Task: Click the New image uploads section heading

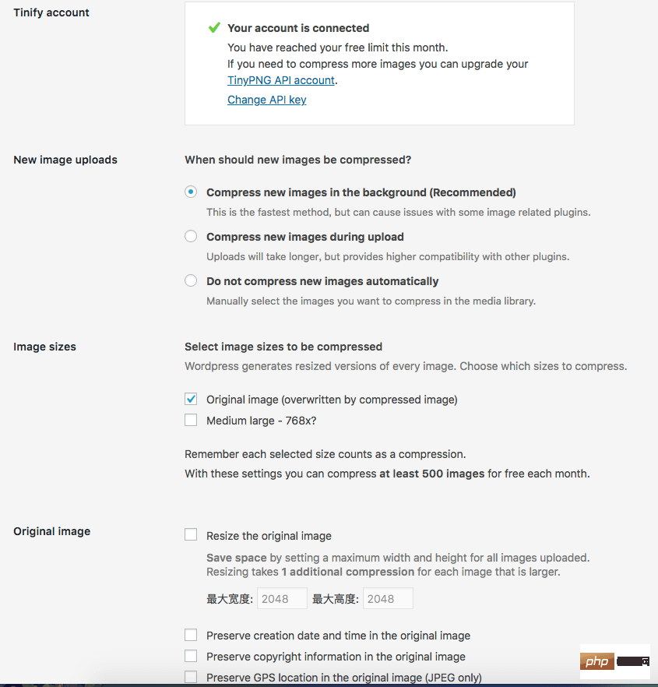Action: pos(65,160)
